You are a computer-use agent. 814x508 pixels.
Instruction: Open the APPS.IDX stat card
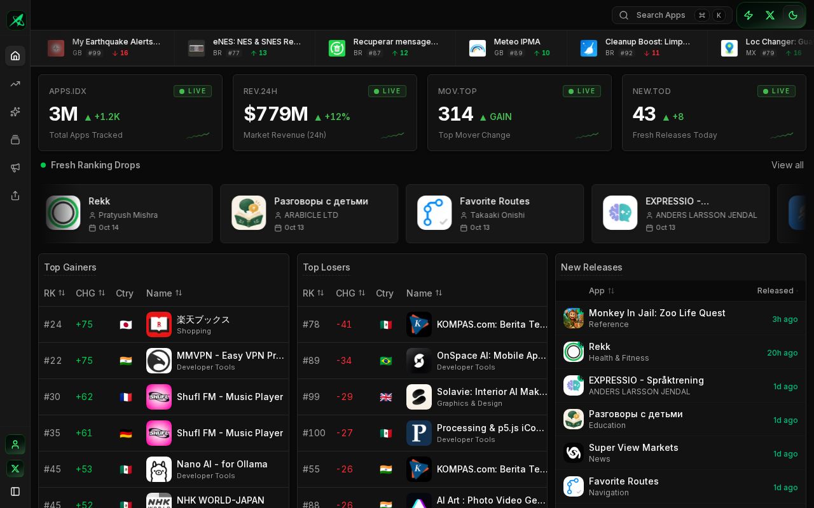[x=130, y=113]
